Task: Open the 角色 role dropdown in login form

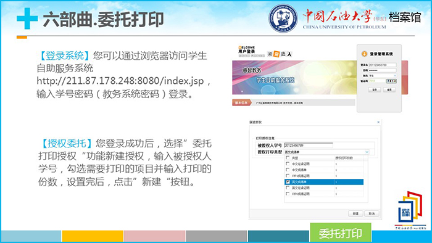Action: [383, 76]
